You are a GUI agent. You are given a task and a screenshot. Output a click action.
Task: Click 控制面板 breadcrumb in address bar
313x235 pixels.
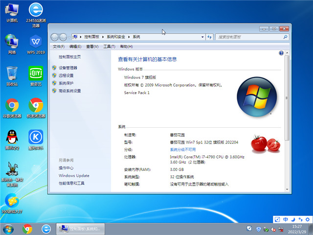click(91, 37)
